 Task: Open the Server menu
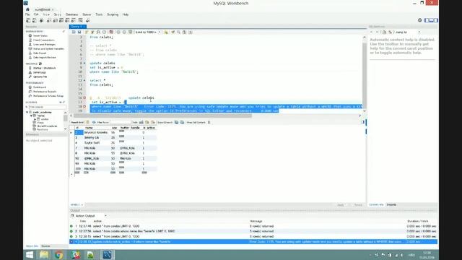tap(87, 14)
